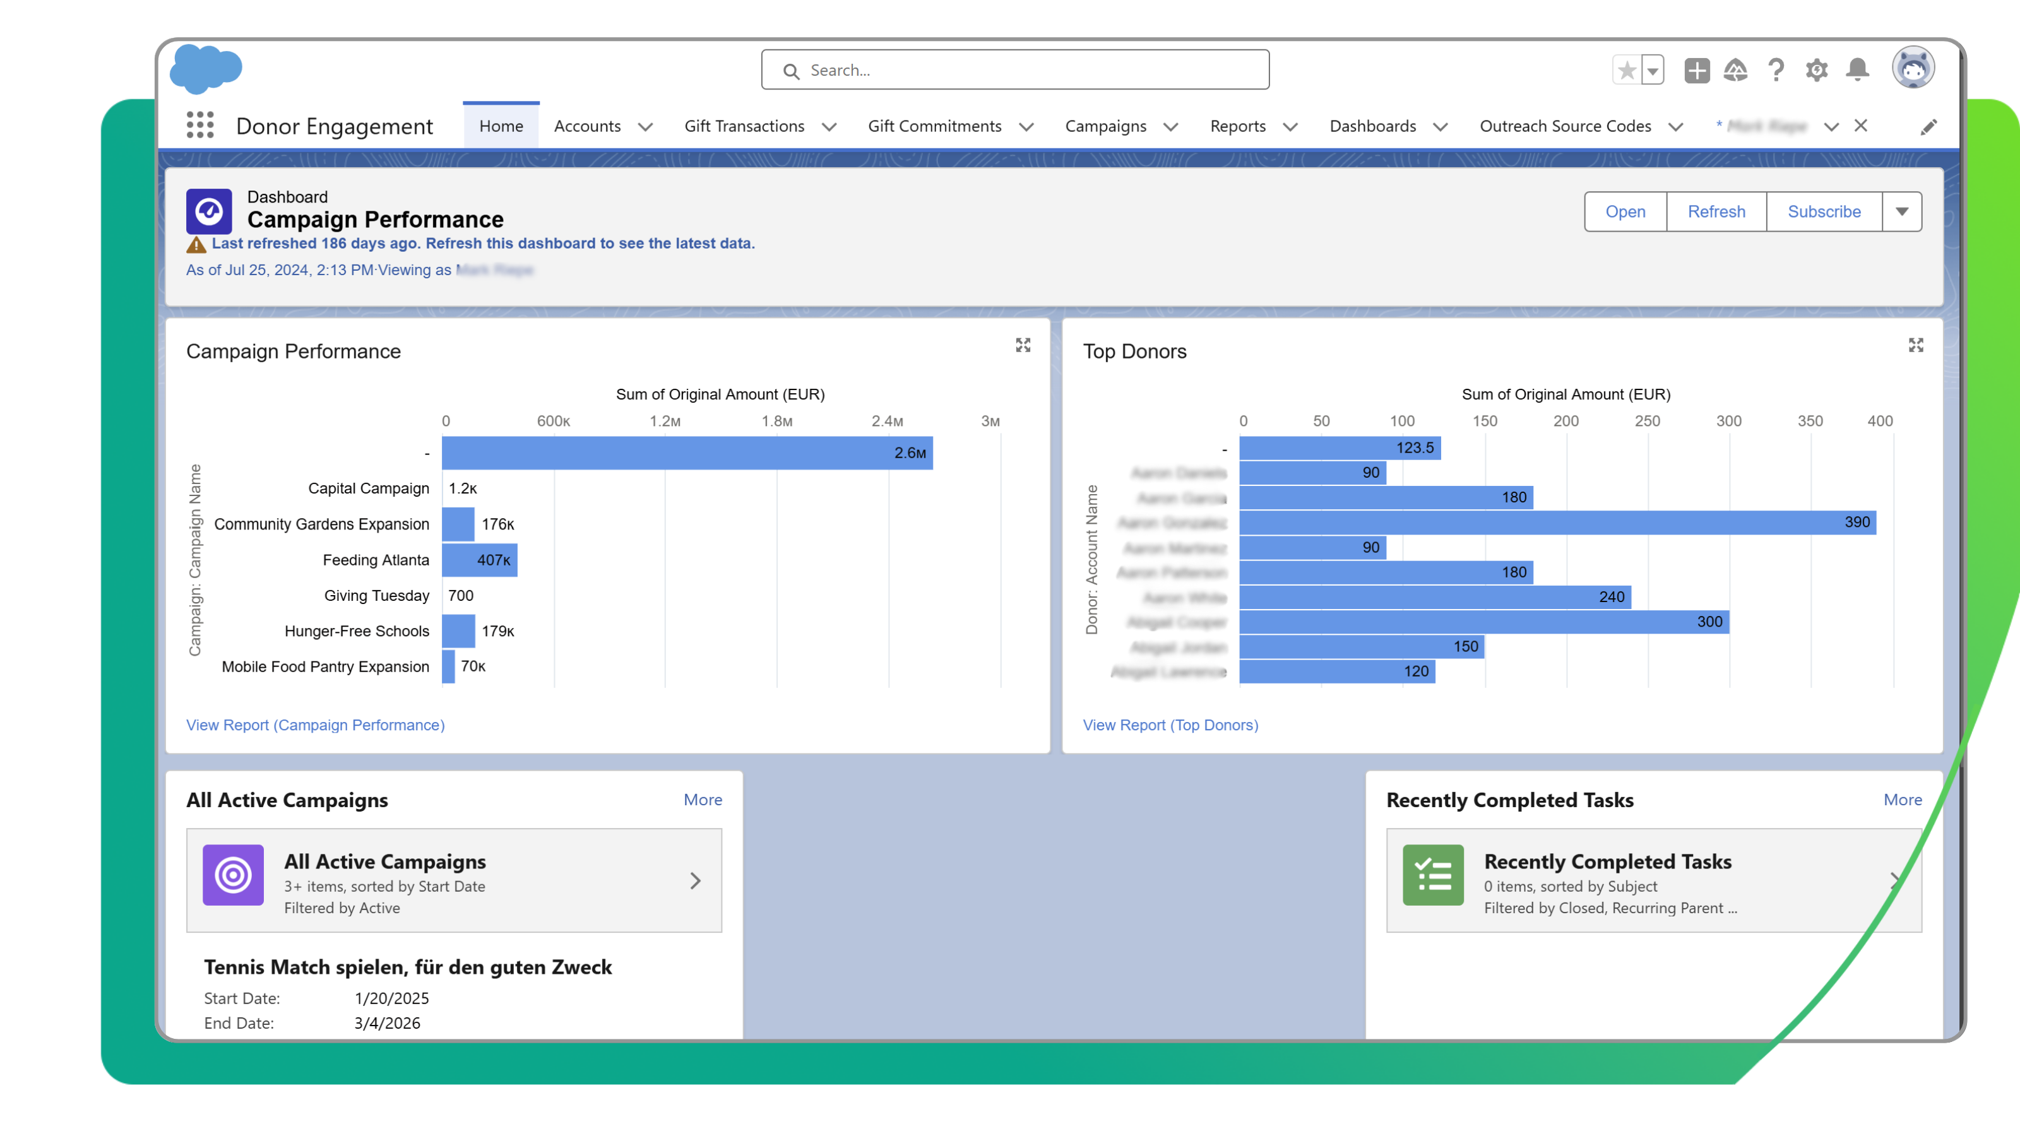The height and width of the screenshot is (1136, 2020).
Task: Open the Setup gear icon
Action: (1817, 70)
